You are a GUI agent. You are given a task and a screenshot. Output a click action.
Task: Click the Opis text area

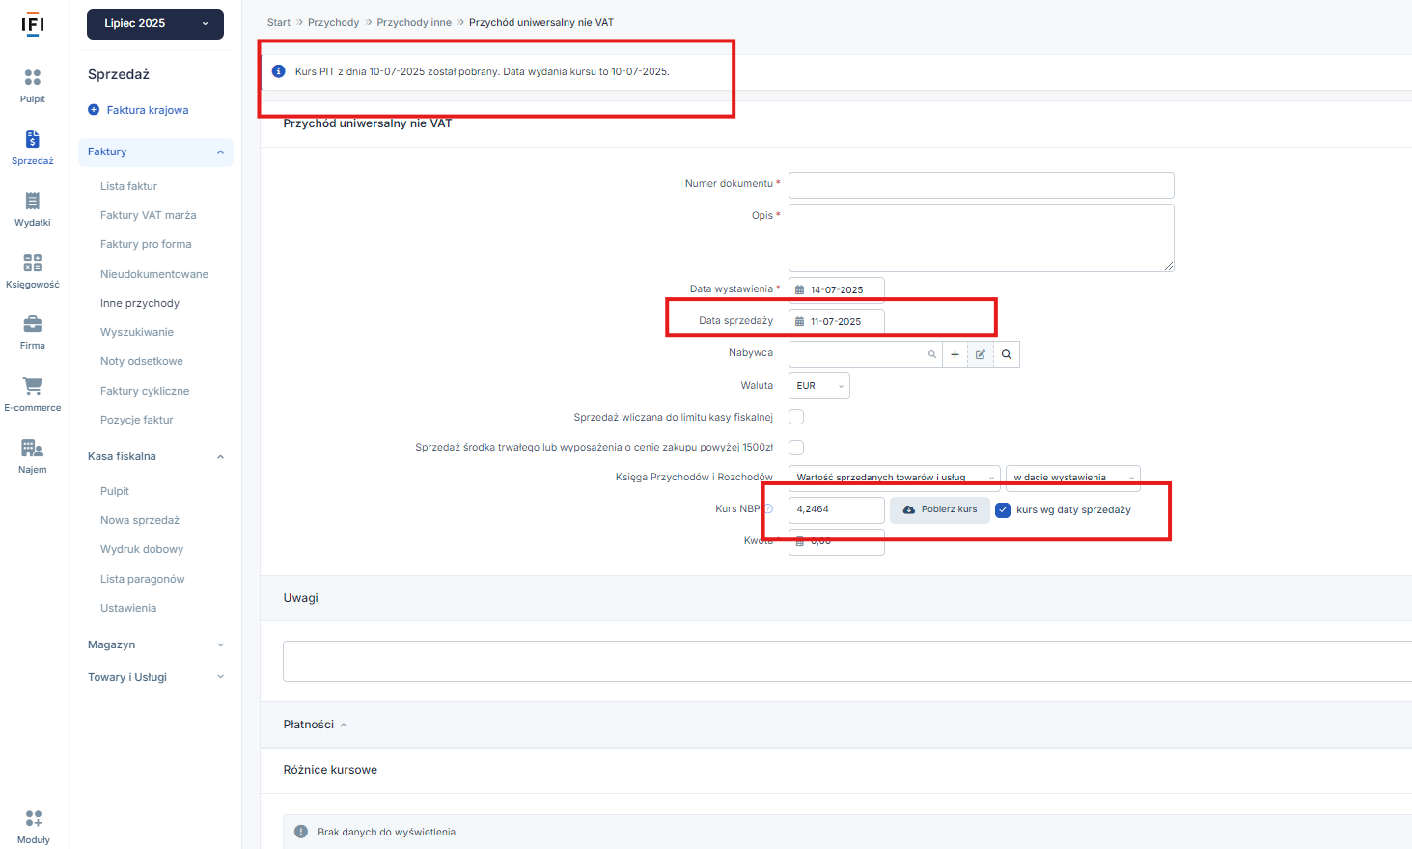pos(982,237)
